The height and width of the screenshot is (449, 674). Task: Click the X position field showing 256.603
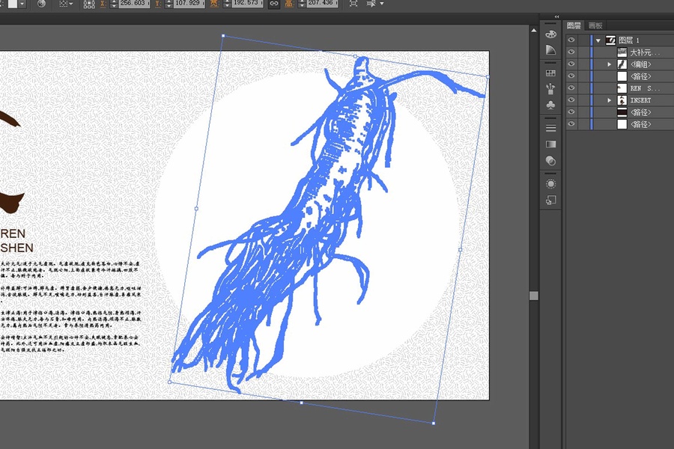click(134, 3)
